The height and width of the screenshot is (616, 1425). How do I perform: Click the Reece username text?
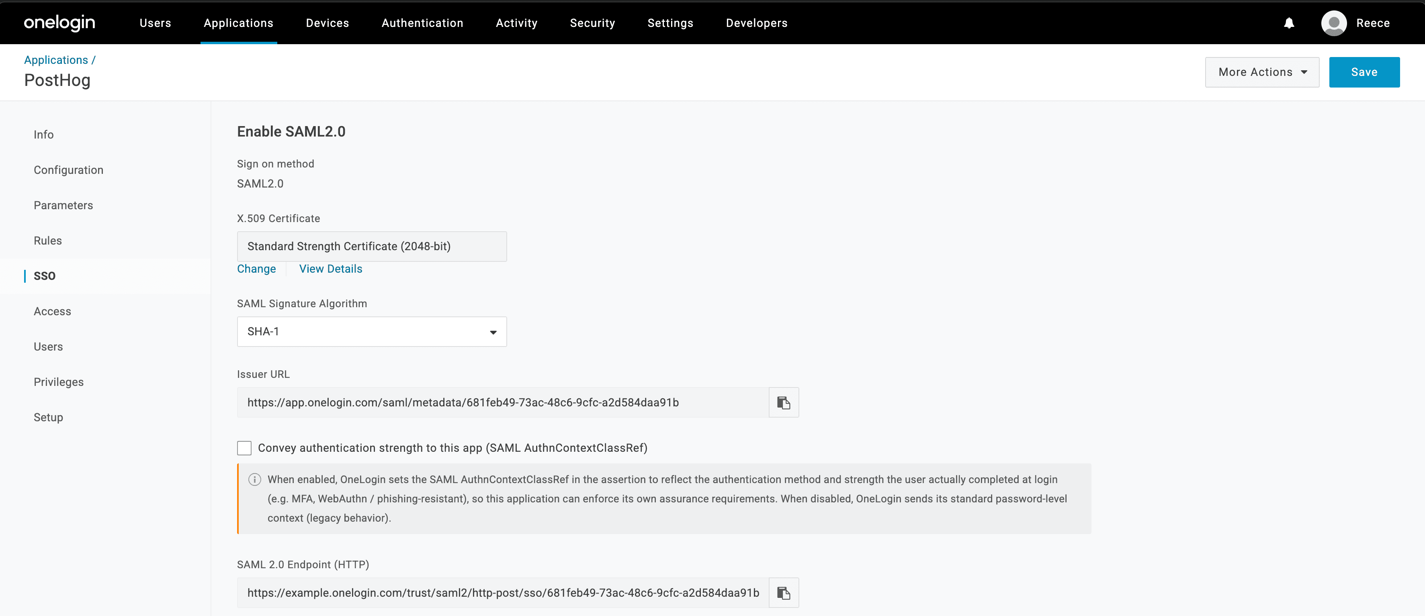click(1373, 22)
